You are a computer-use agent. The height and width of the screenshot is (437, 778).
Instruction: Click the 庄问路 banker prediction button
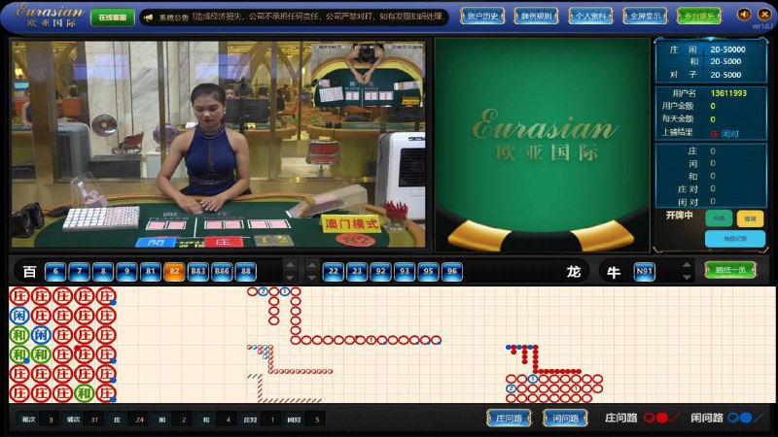(509, 419)
